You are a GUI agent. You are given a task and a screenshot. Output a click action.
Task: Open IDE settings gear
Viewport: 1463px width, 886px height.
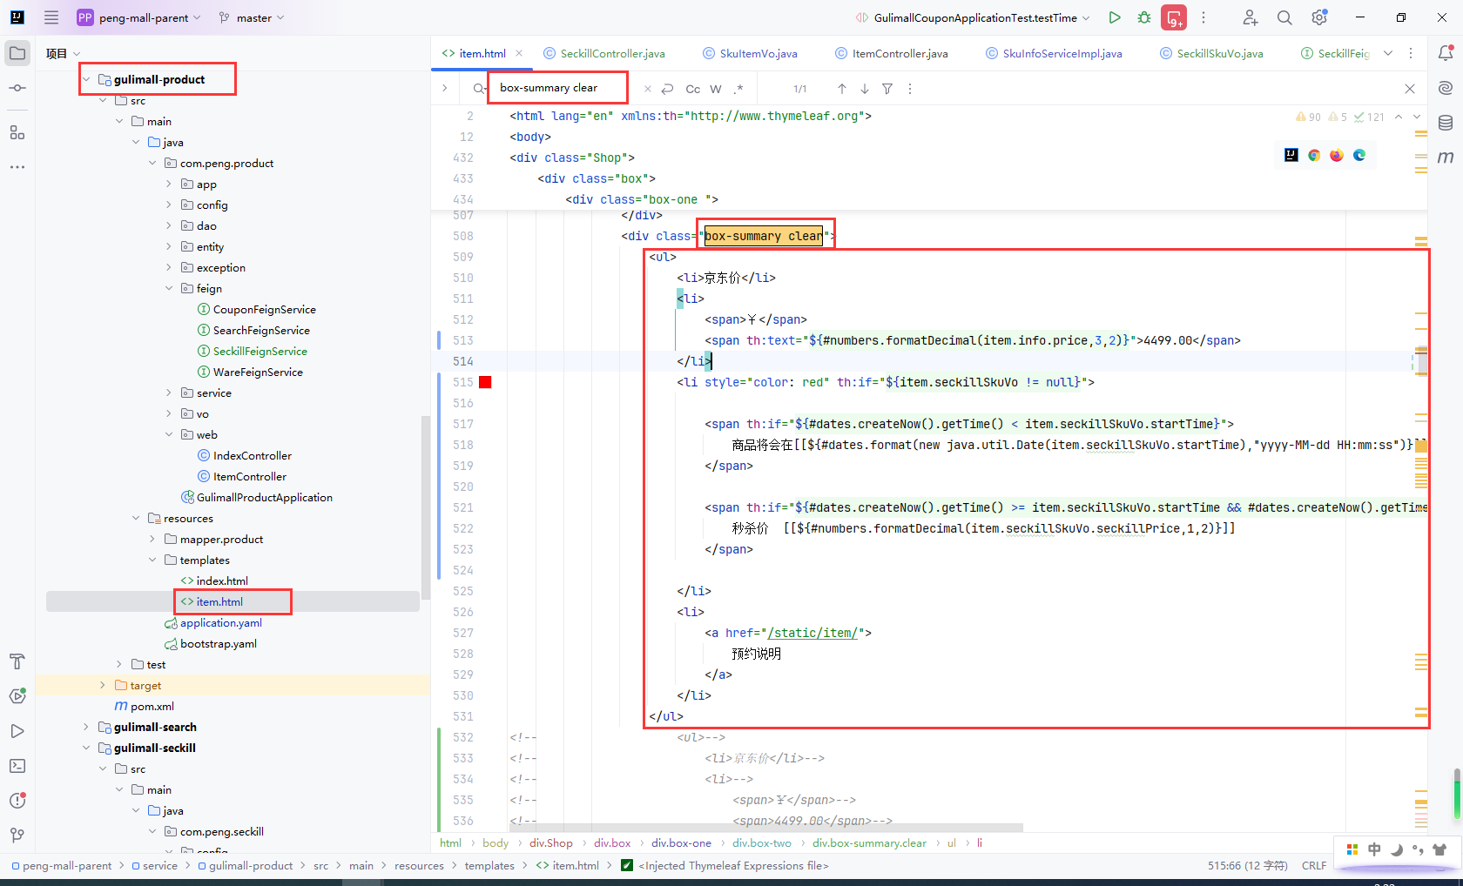[1319, 17]
